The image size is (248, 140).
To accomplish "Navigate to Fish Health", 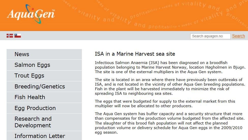I will click(30, 97).
